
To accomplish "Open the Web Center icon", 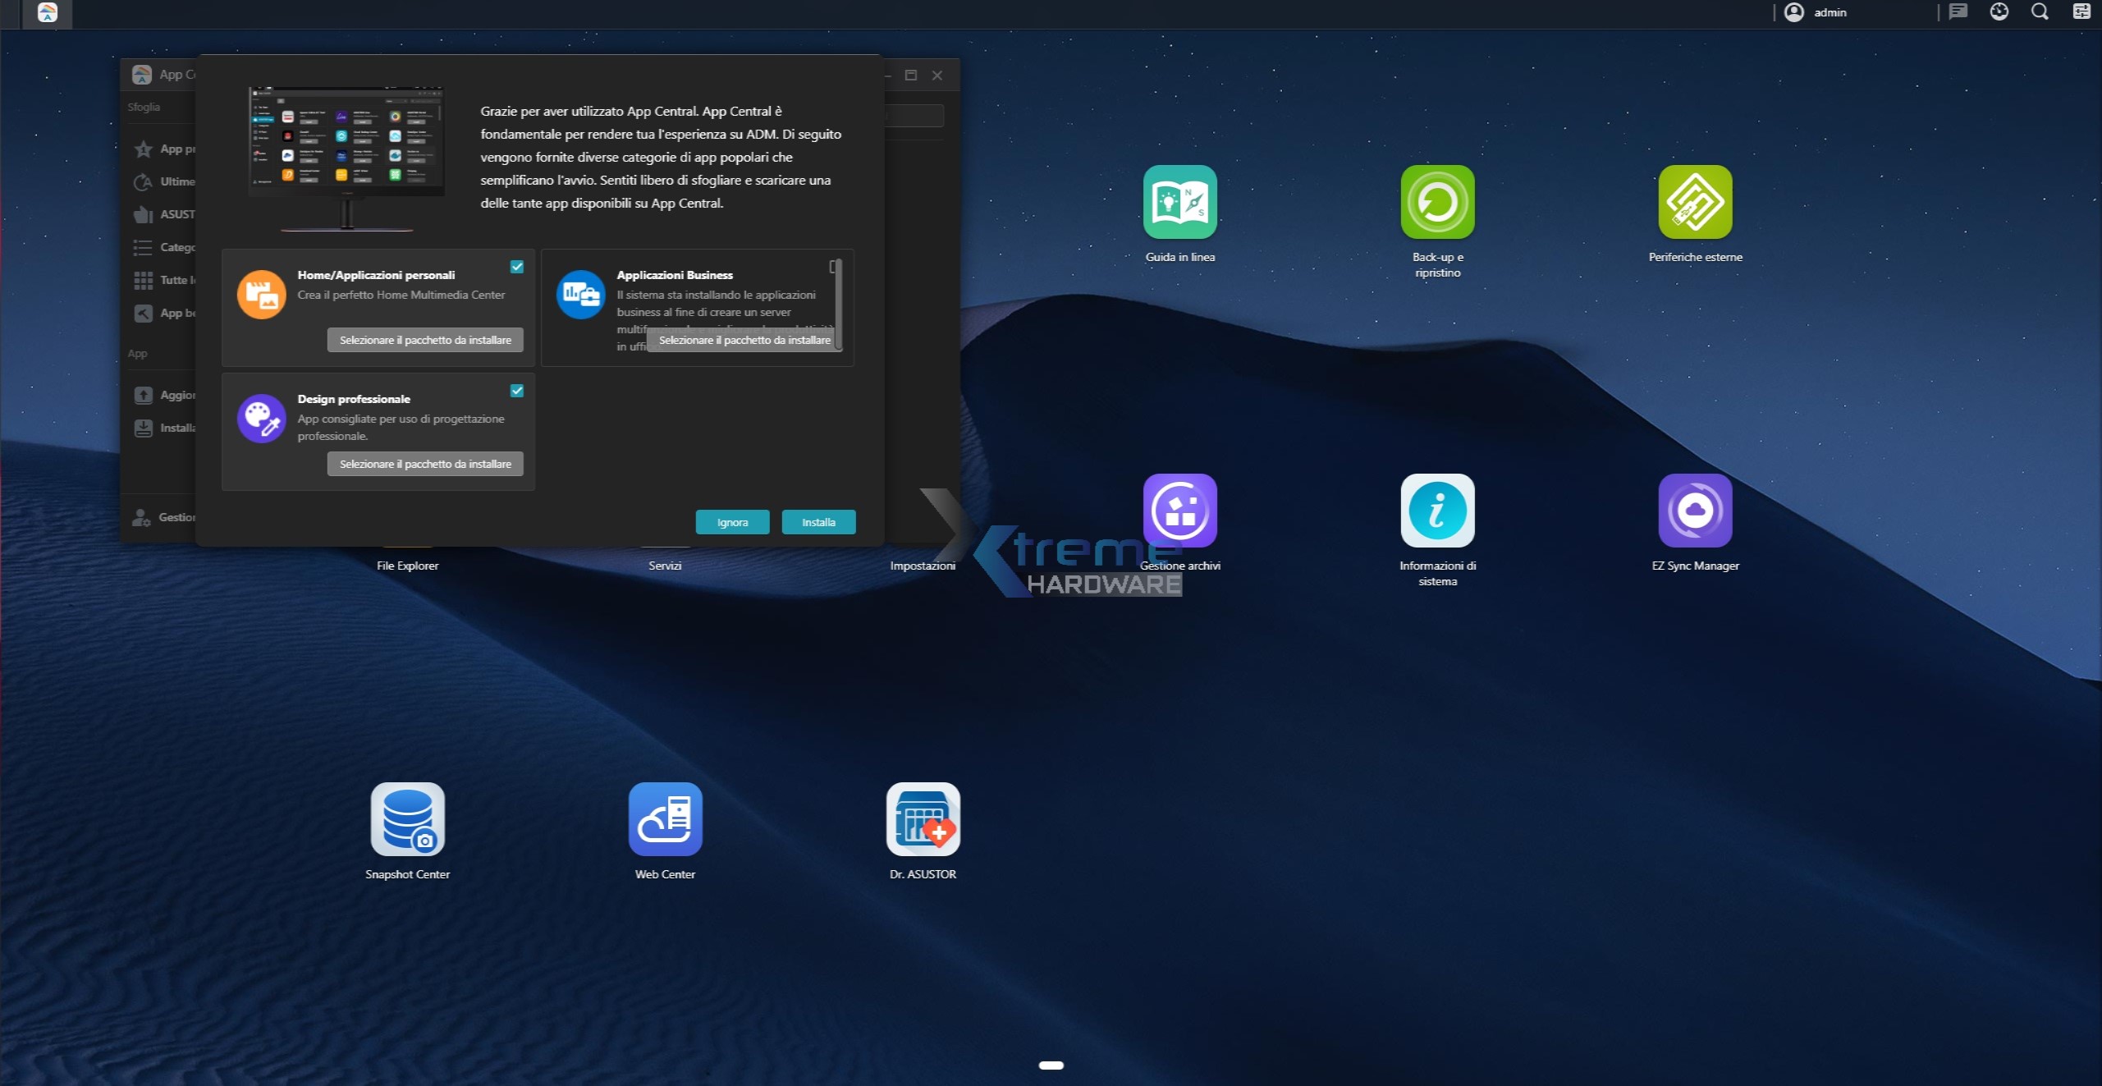I will pos(665,819).
